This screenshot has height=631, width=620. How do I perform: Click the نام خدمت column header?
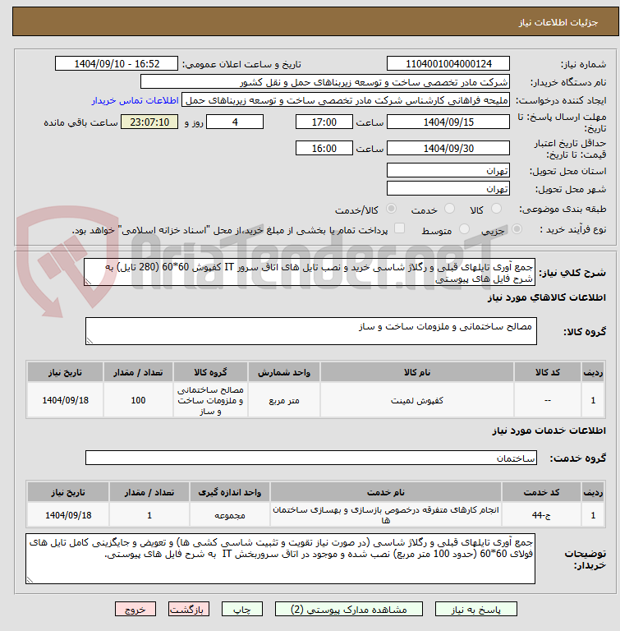[386, 492]
